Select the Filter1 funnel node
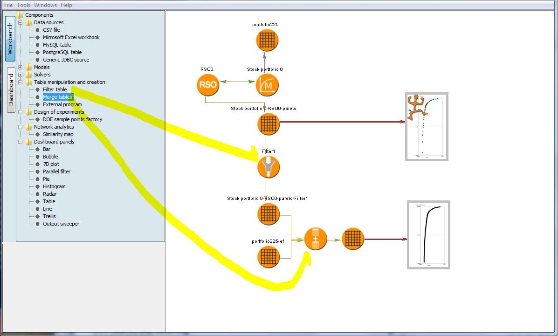The image size is (558, 336). coord(269,167)
